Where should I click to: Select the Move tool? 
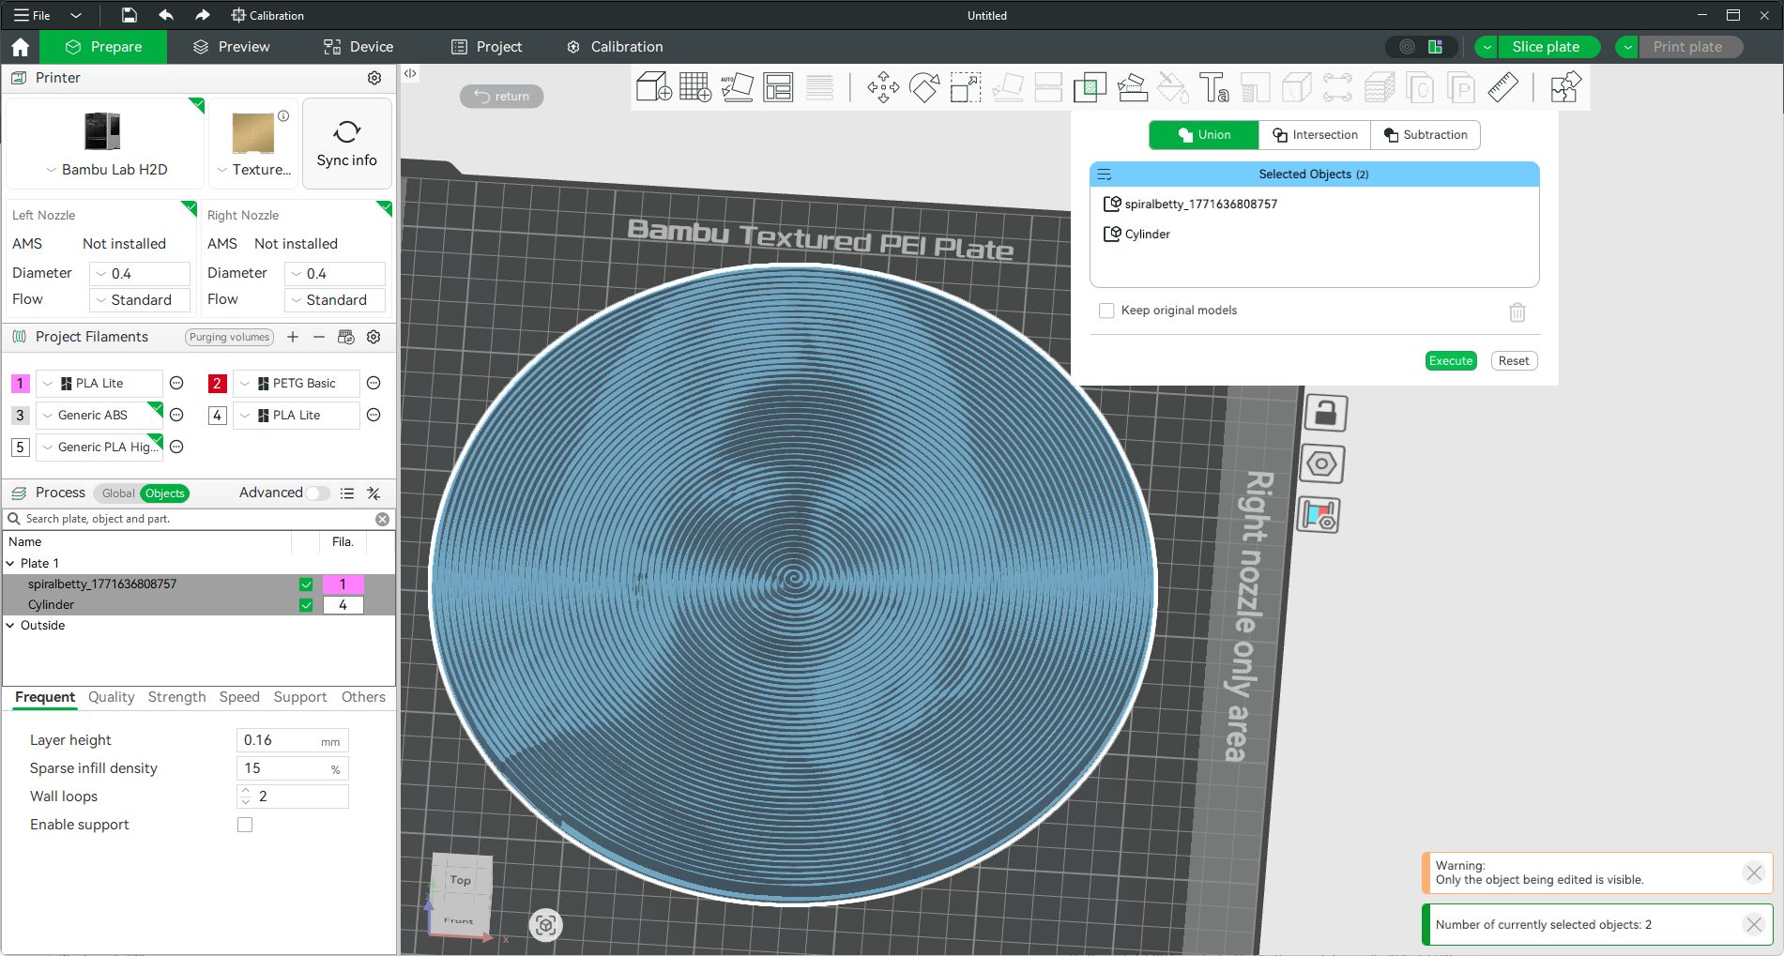tap(883, 87)
